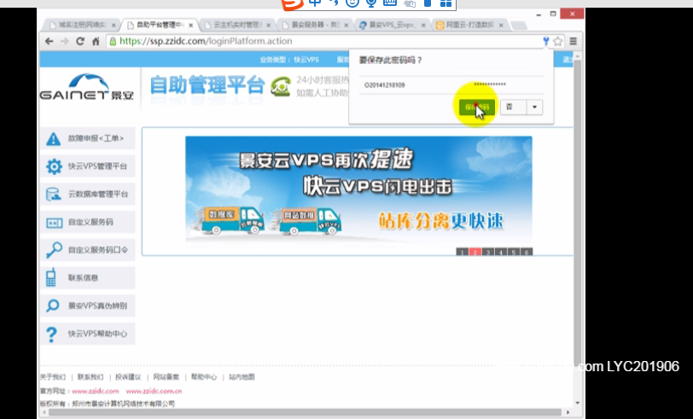Click the browser forward arrow

click(x=65, y=41)
